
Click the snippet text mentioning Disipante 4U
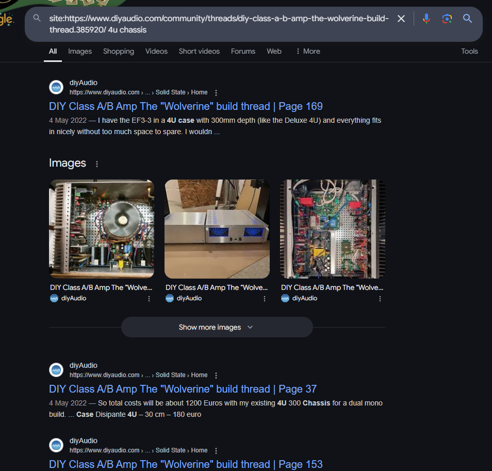216,409
